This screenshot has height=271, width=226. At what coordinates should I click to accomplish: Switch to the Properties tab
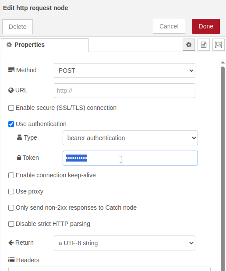tap(45, 45)
